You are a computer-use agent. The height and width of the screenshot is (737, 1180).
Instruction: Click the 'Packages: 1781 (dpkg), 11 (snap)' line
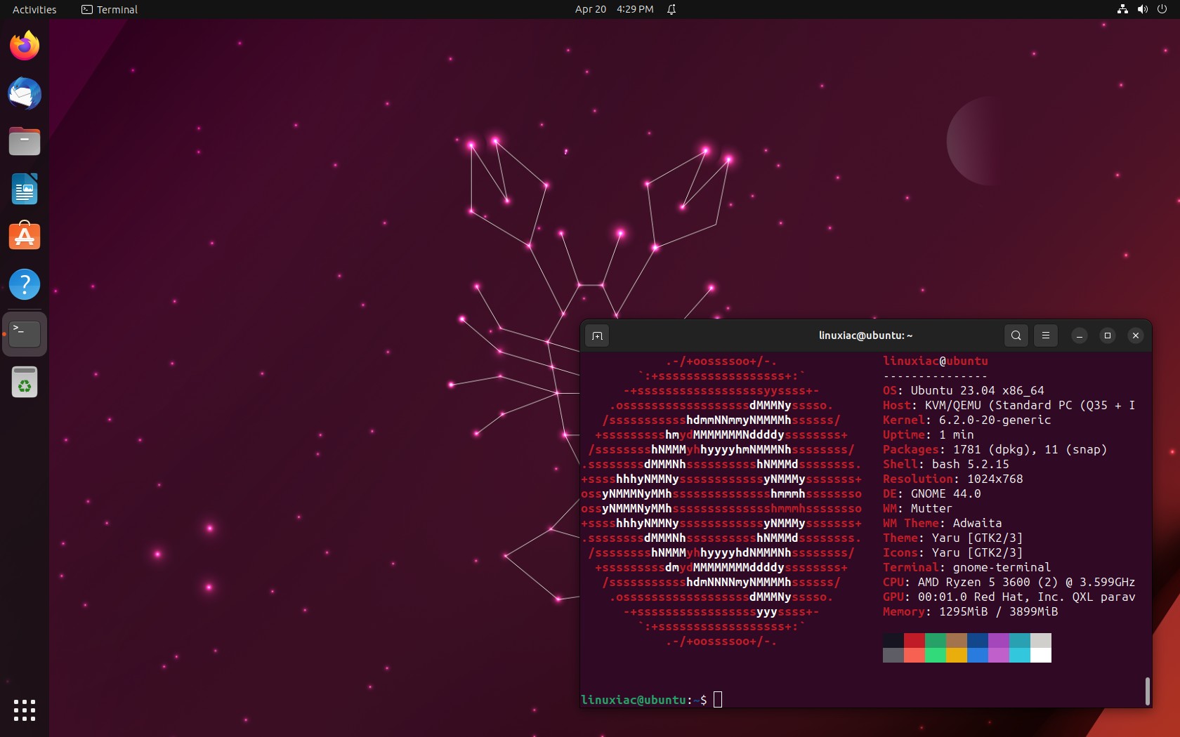[995, 449]
